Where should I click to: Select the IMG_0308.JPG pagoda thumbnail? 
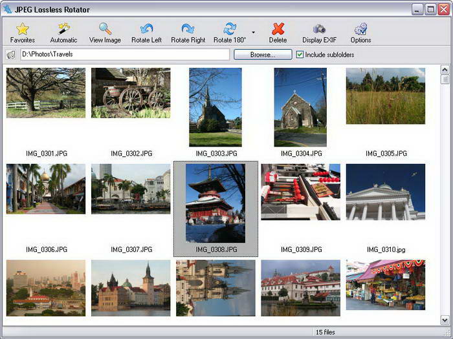(215, 203)
